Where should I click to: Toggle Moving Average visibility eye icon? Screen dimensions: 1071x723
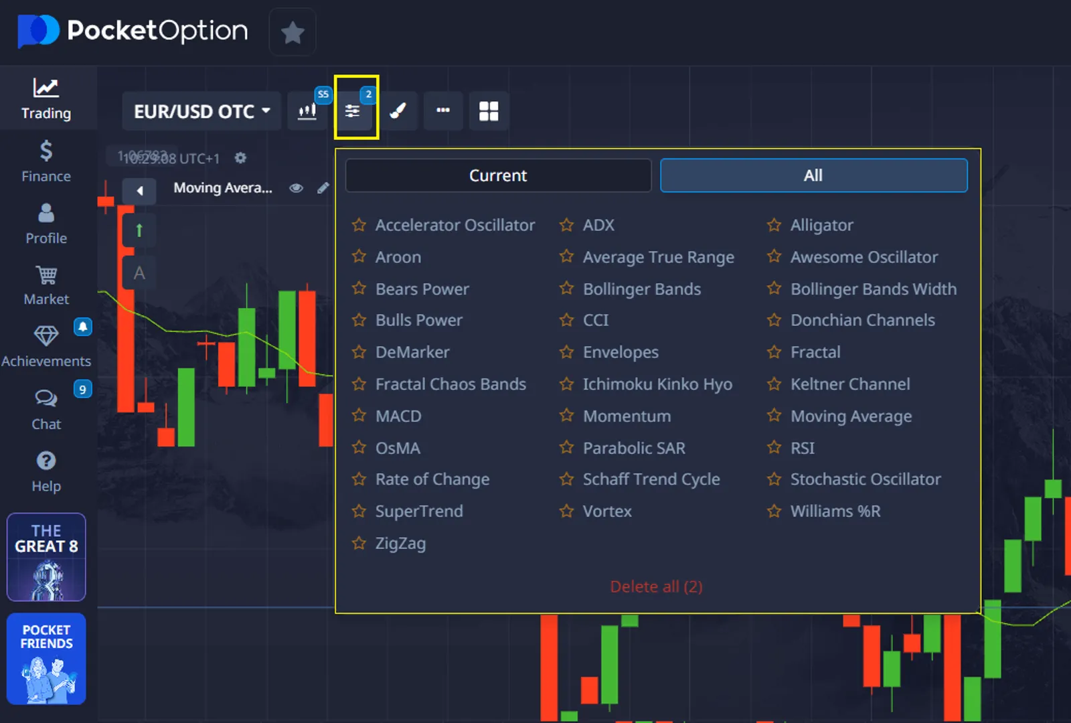[x=296, y=188]
